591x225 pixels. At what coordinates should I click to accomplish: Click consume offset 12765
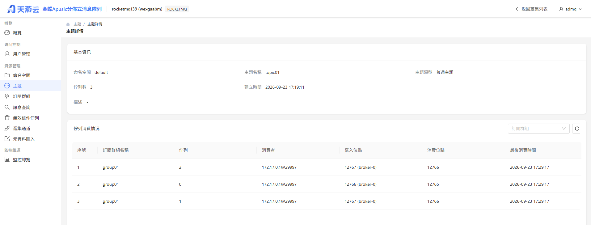pos(433,184)
